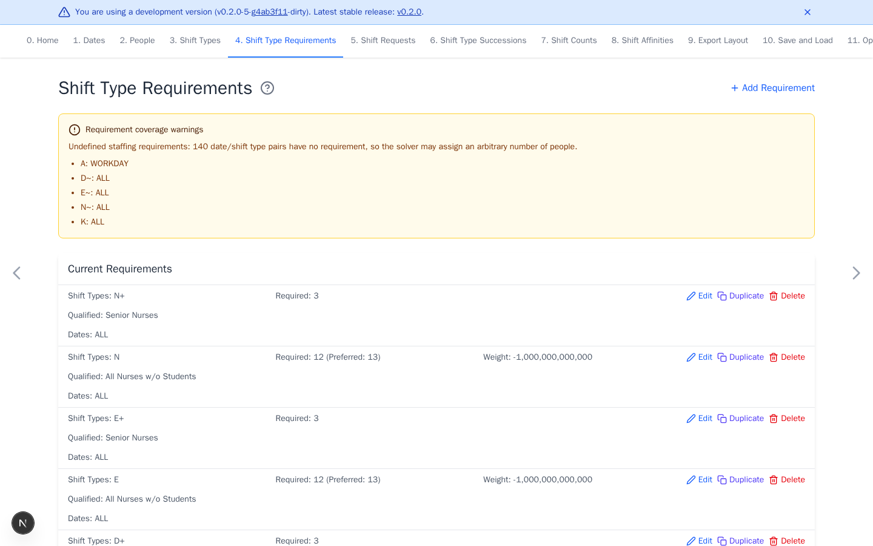Select the 4. Shift Type Requirements tab
Screen dimensions: 873x546
pos(286,41)
